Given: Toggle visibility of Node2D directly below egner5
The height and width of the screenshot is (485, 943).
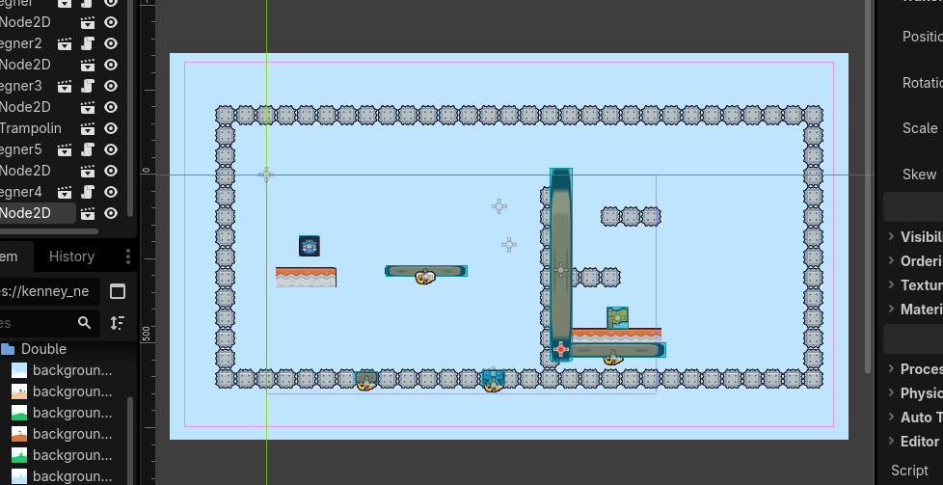Looking at the screenshot, I should (x=111, y=171).
